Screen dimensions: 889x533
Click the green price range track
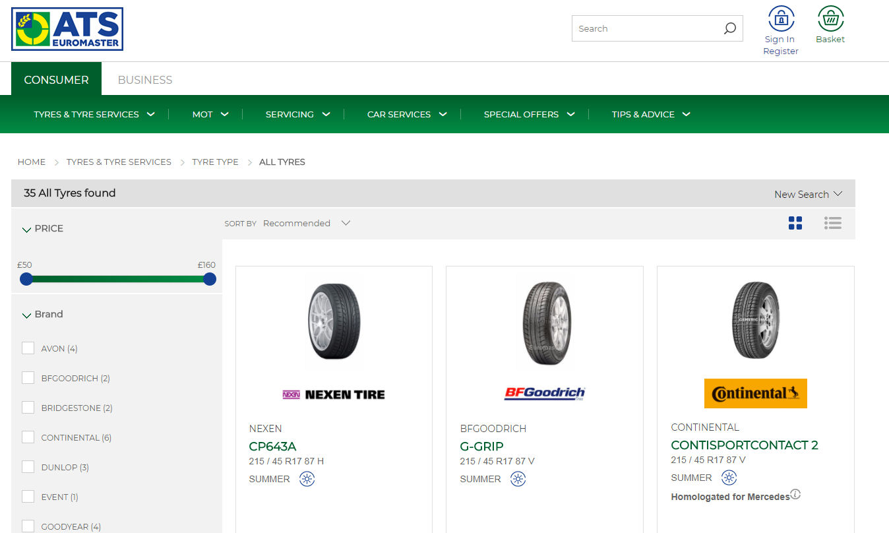coord(118,279)
